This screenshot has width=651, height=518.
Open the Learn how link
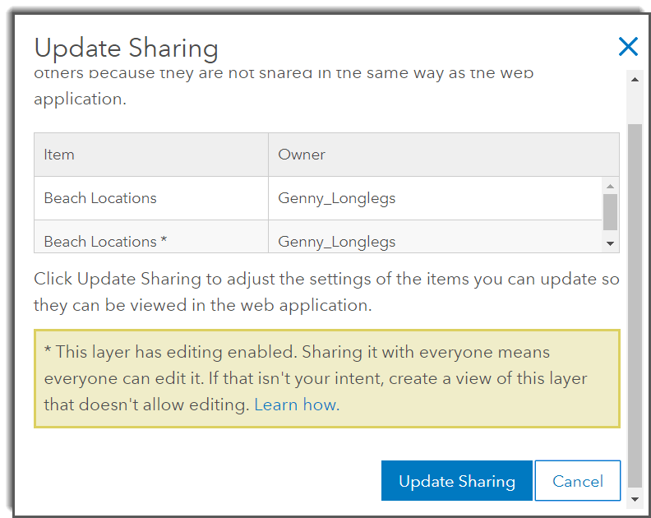tap(295, 405)
